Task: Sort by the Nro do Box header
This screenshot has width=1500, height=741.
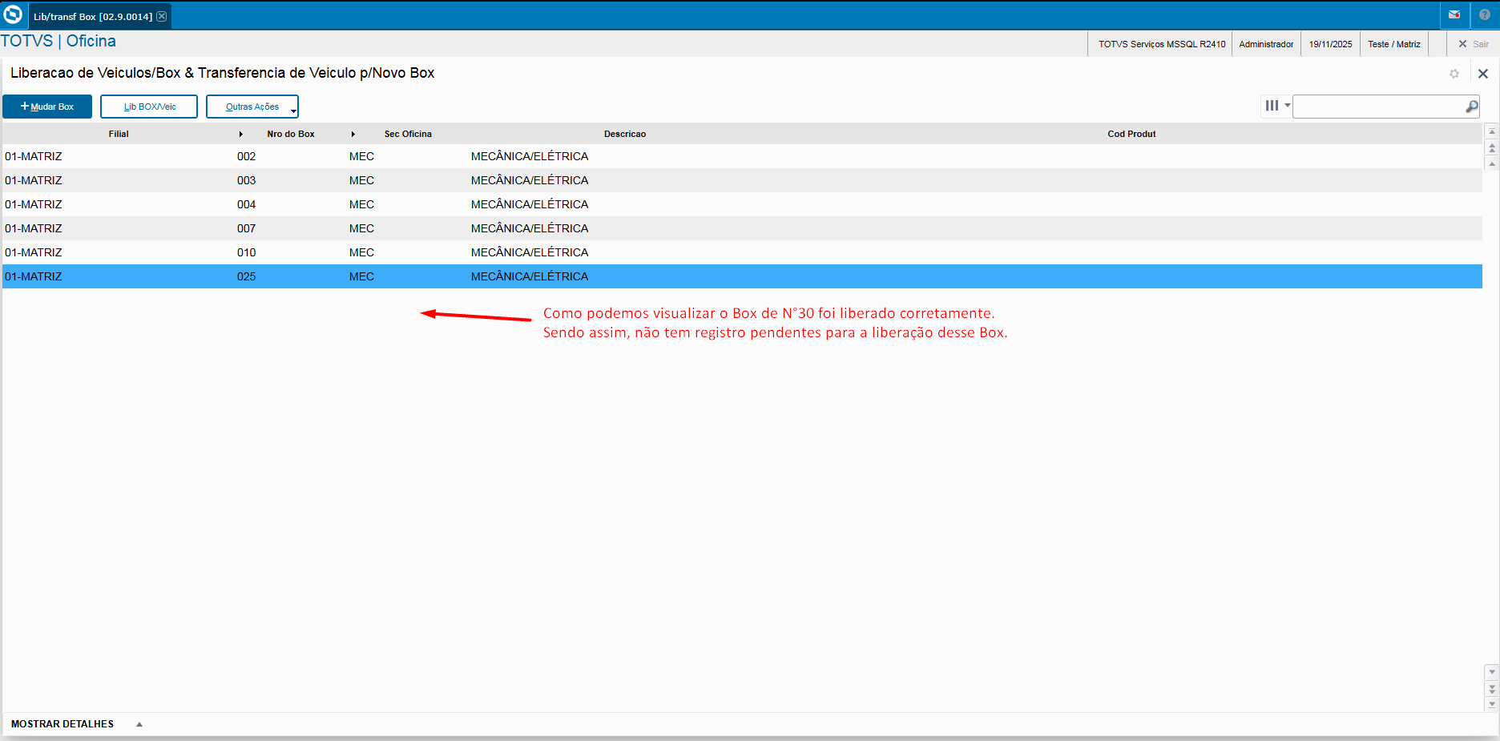Action: pos(291,134)
